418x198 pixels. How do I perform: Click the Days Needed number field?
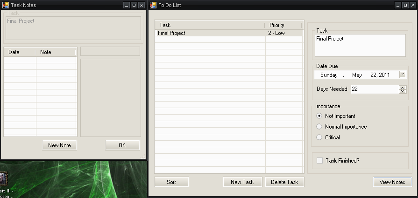(375, 89)
